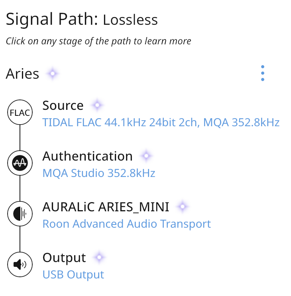Open the three-dot menu for Aries

pyautogui.click(x=263, y=73)
